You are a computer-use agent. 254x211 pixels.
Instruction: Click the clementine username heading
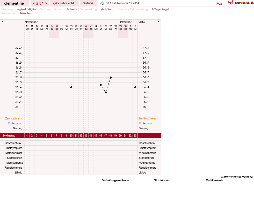(x=14, y=3)
